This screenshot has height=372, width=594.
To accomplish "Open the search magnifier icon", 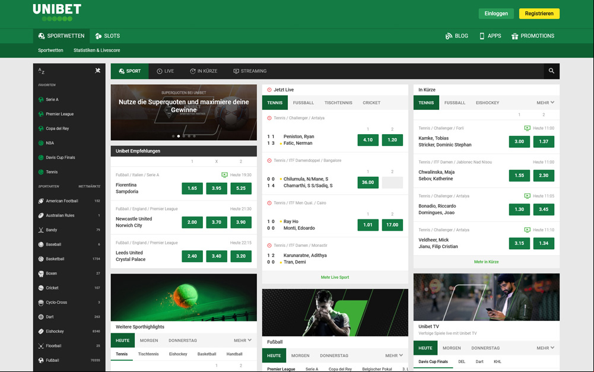I will tap(551, 71).
